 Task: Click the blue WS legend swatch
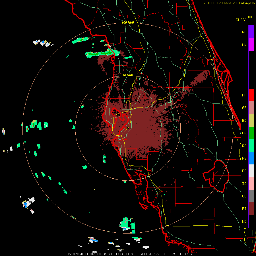pos(251,158)
